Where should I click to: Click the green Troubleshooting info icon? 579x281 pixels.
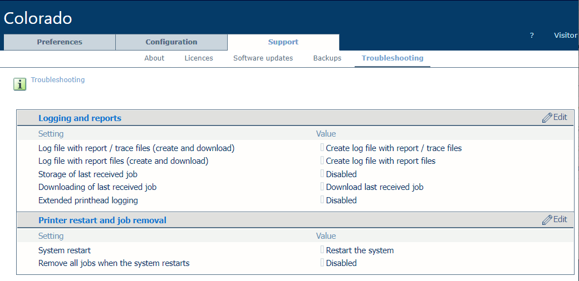19,84
